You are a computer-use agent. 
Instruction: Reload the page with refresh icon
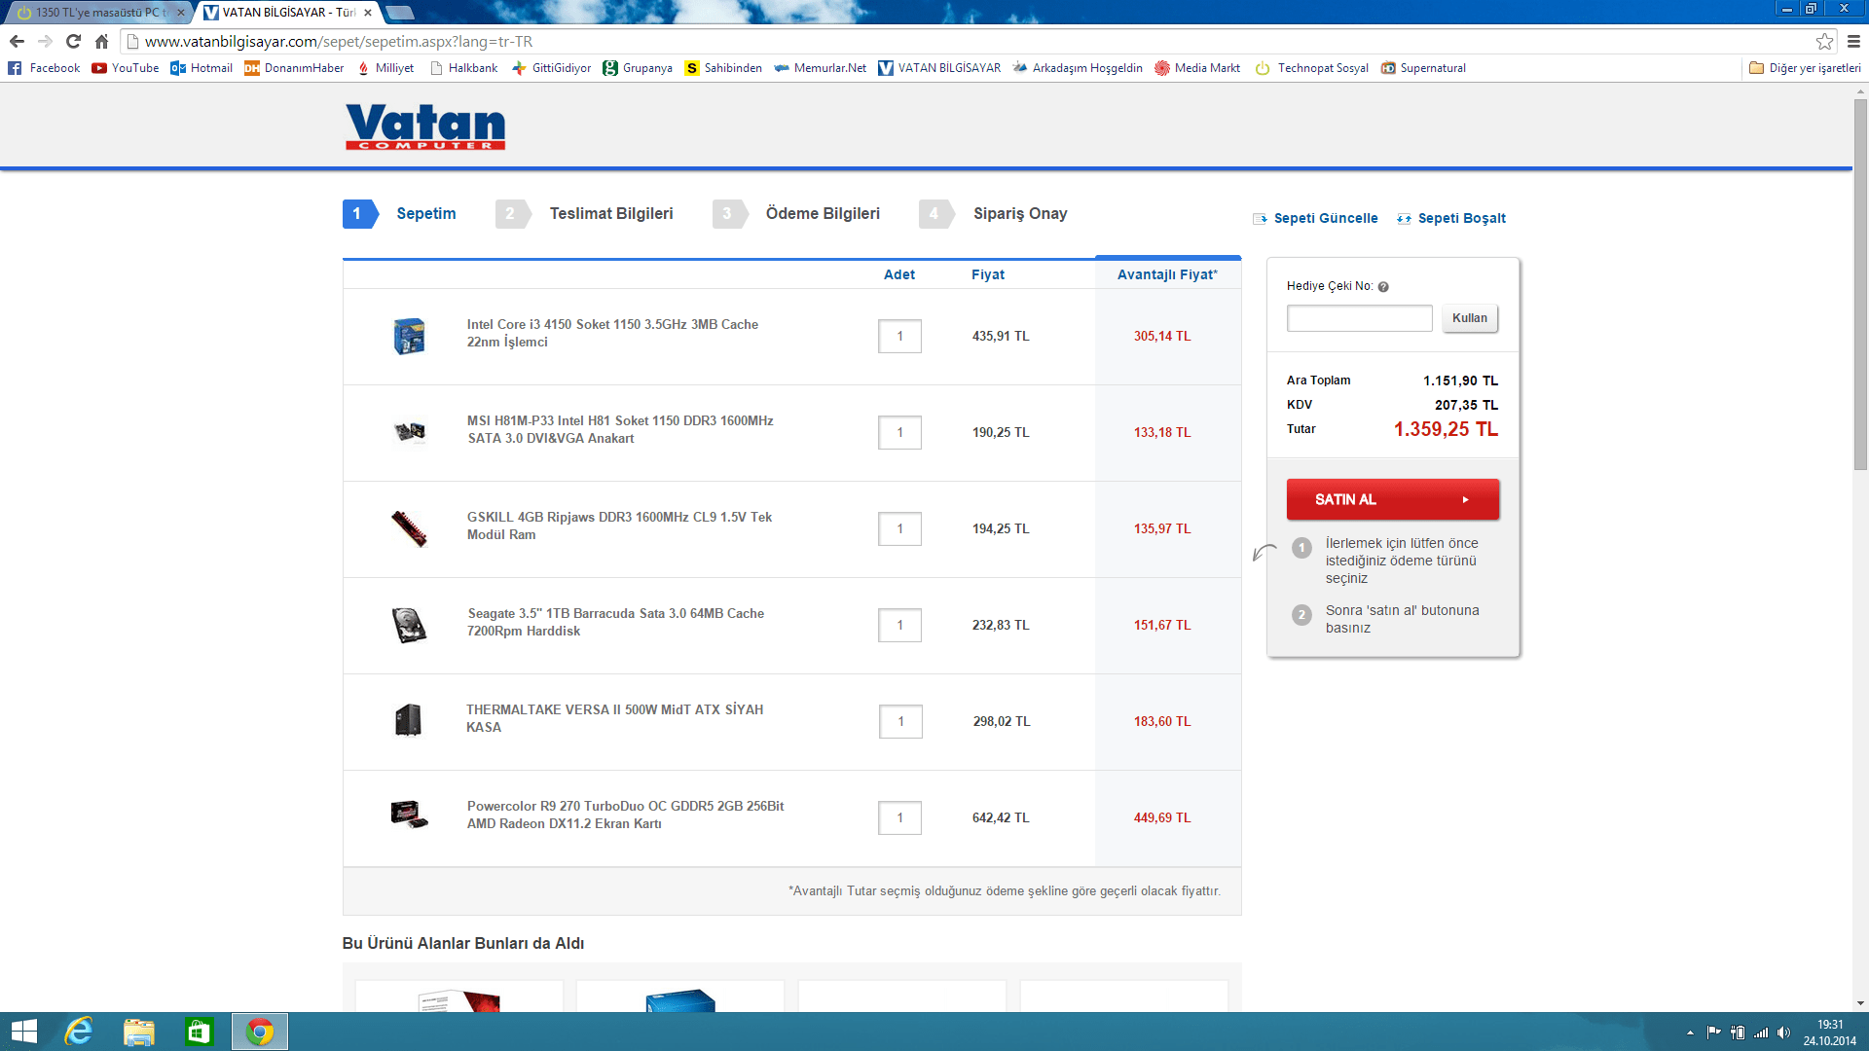[x=73, y=41]
